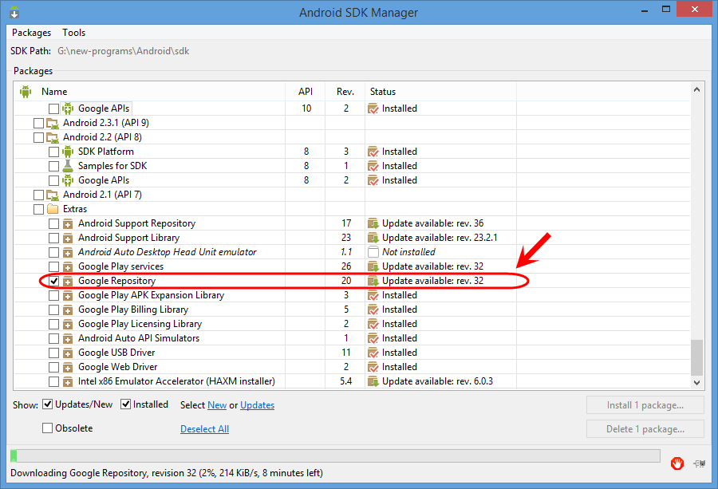Open the SDK Manager log icon

699,463
